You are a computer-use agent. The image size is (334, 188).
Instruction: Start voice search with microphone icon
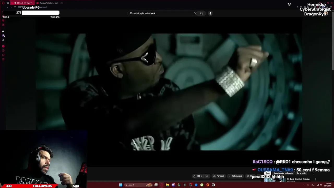tap(210, 13)
